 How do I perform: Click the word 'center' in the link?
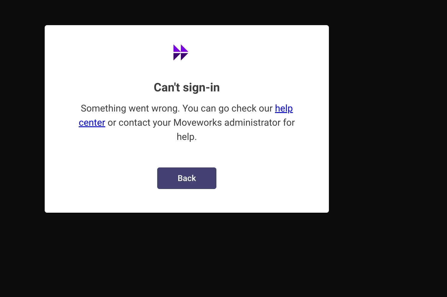point(92,122)
